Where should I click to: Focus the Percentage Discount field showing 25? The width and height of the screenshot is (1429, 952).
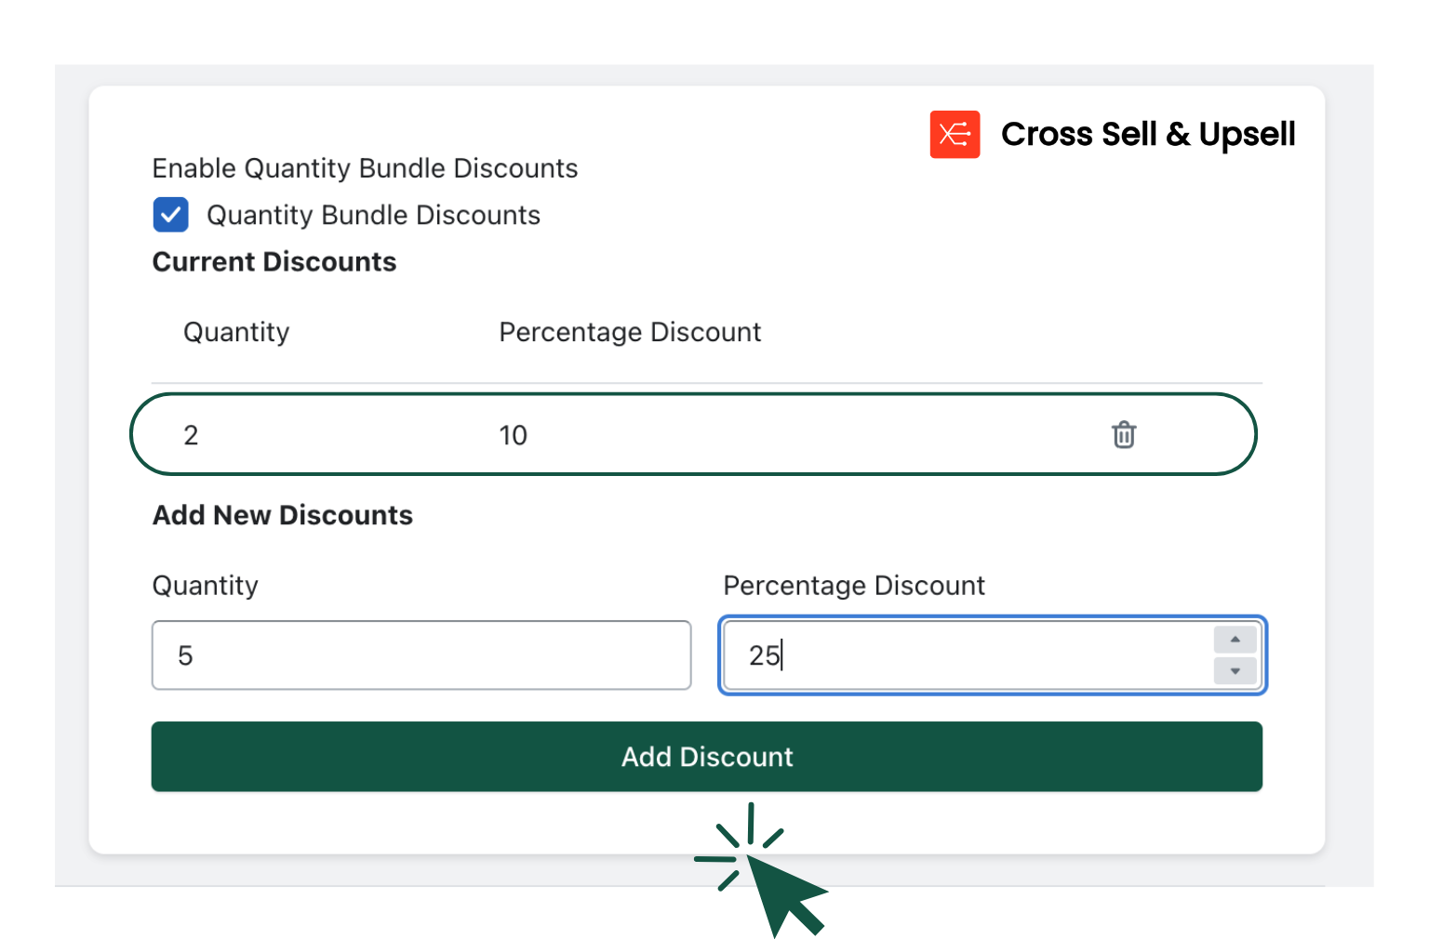930,655
